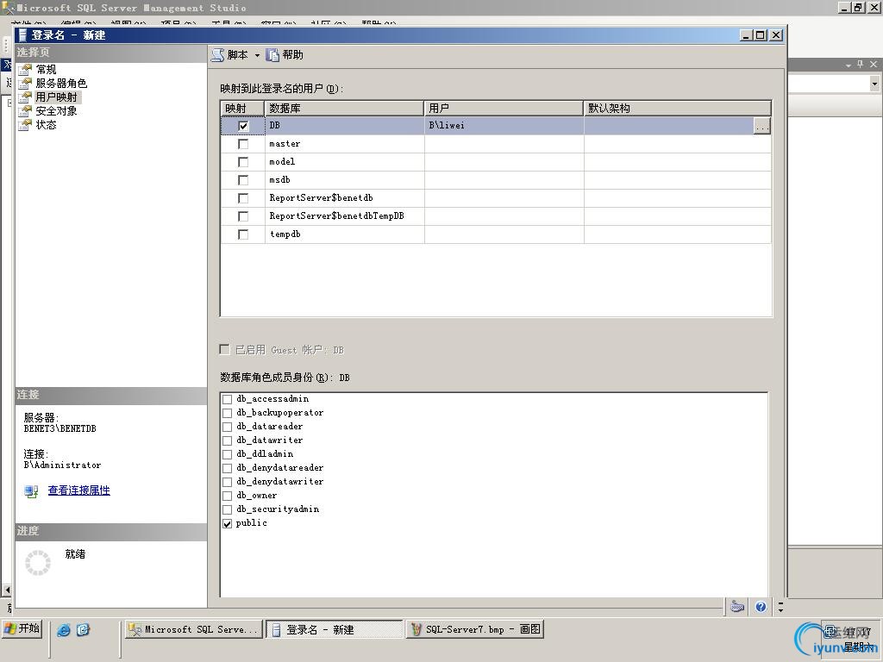Check mapping for ReportServer$benetdbTempDB

(243, 216)
